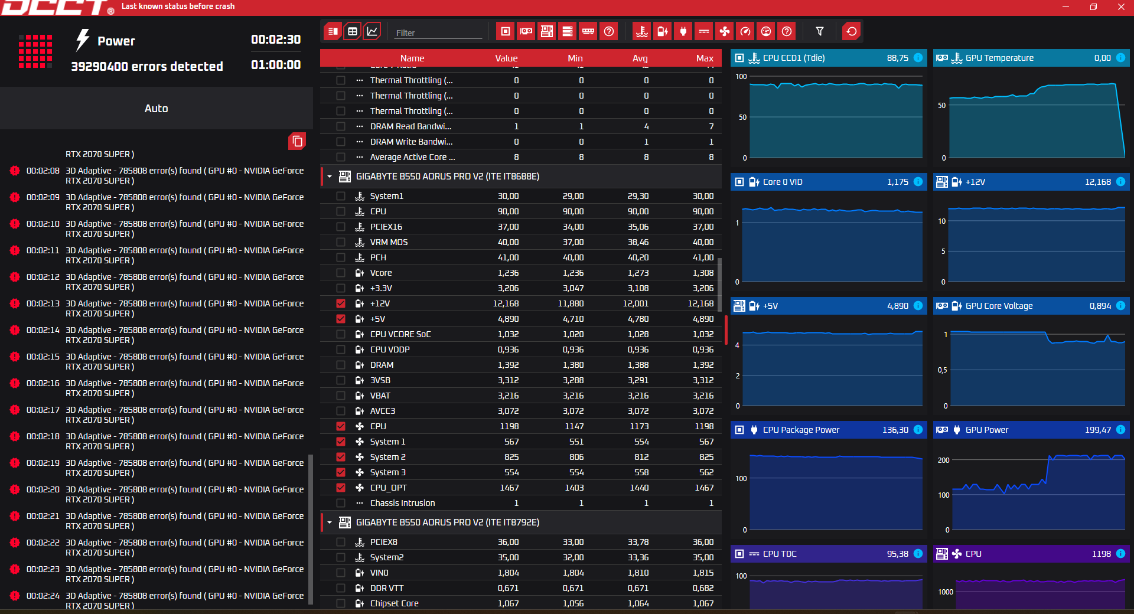The image size is (1134, 614).
Task: Click the Auto mode button
Action: pos(157,108)
